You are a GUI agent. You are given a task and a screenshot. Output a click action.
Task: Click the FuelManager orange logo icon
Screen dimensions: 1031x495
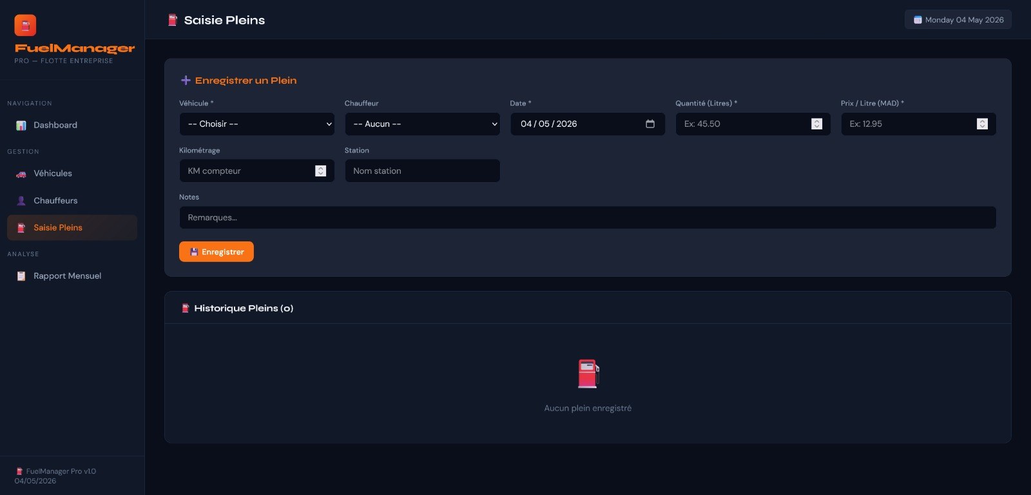coord(25,25)
